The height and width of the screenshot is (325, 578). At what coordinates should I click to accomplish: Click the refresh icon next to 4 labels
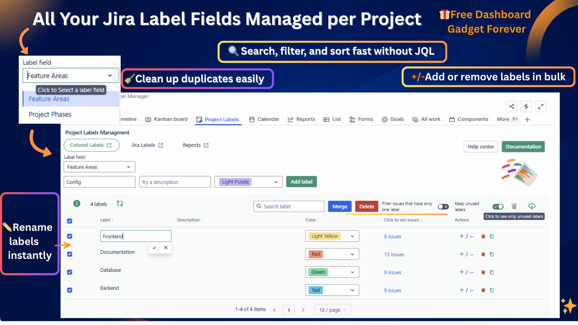point(120,204)
